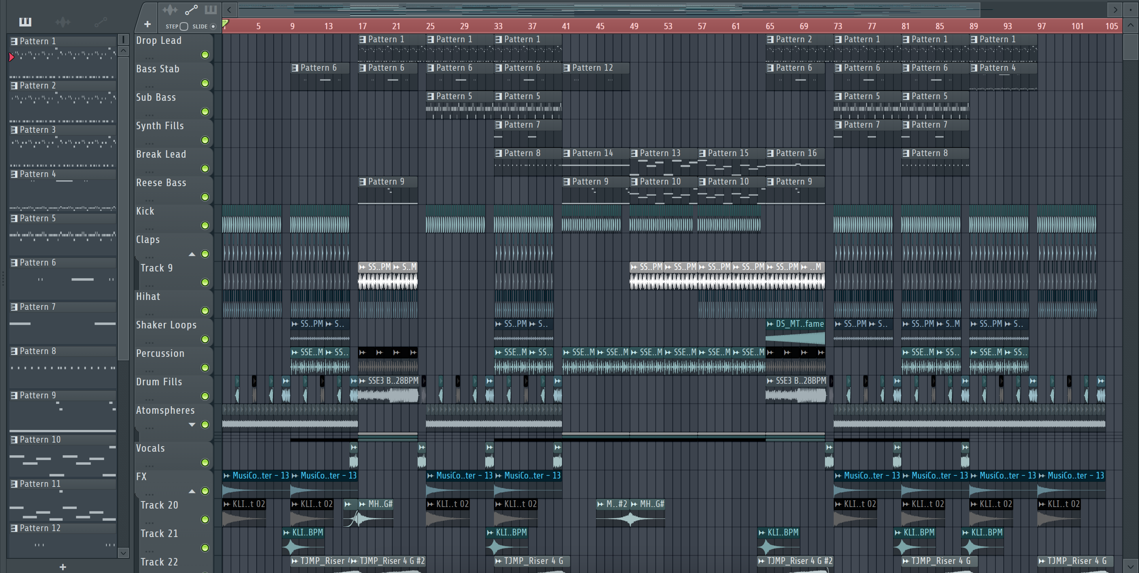Show audio clips in the picker panel

(x=63, y=22)
